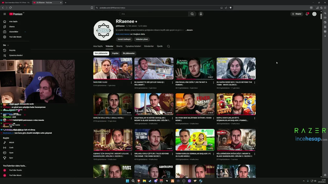Select the Popüler filter chip
This screenshot has width=328, height=184.
[115, 53]
